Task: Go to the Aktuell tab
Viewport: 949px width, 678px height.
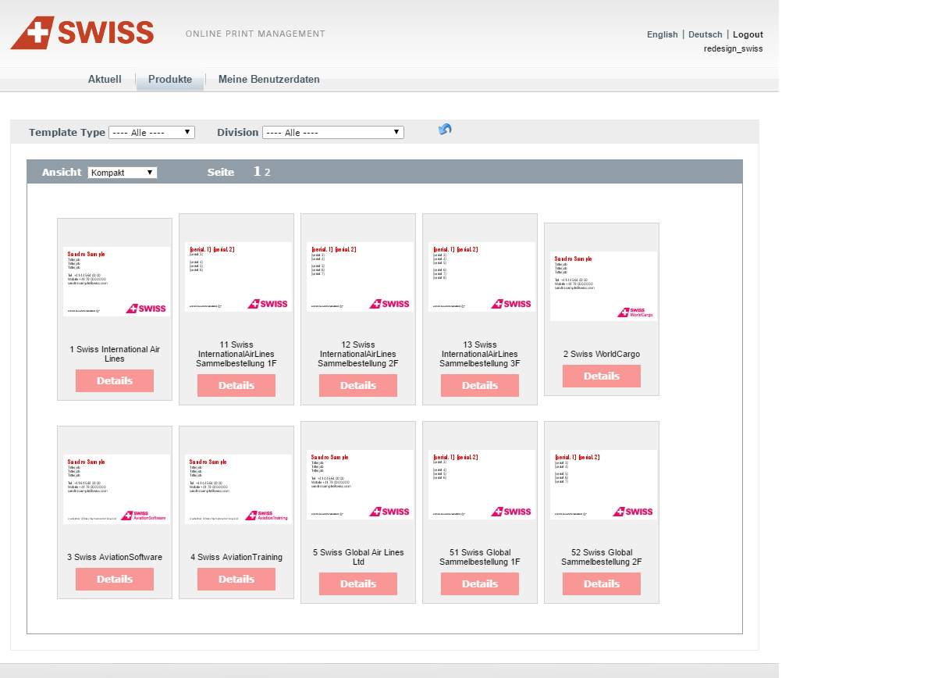Action: tap(105, 80)
